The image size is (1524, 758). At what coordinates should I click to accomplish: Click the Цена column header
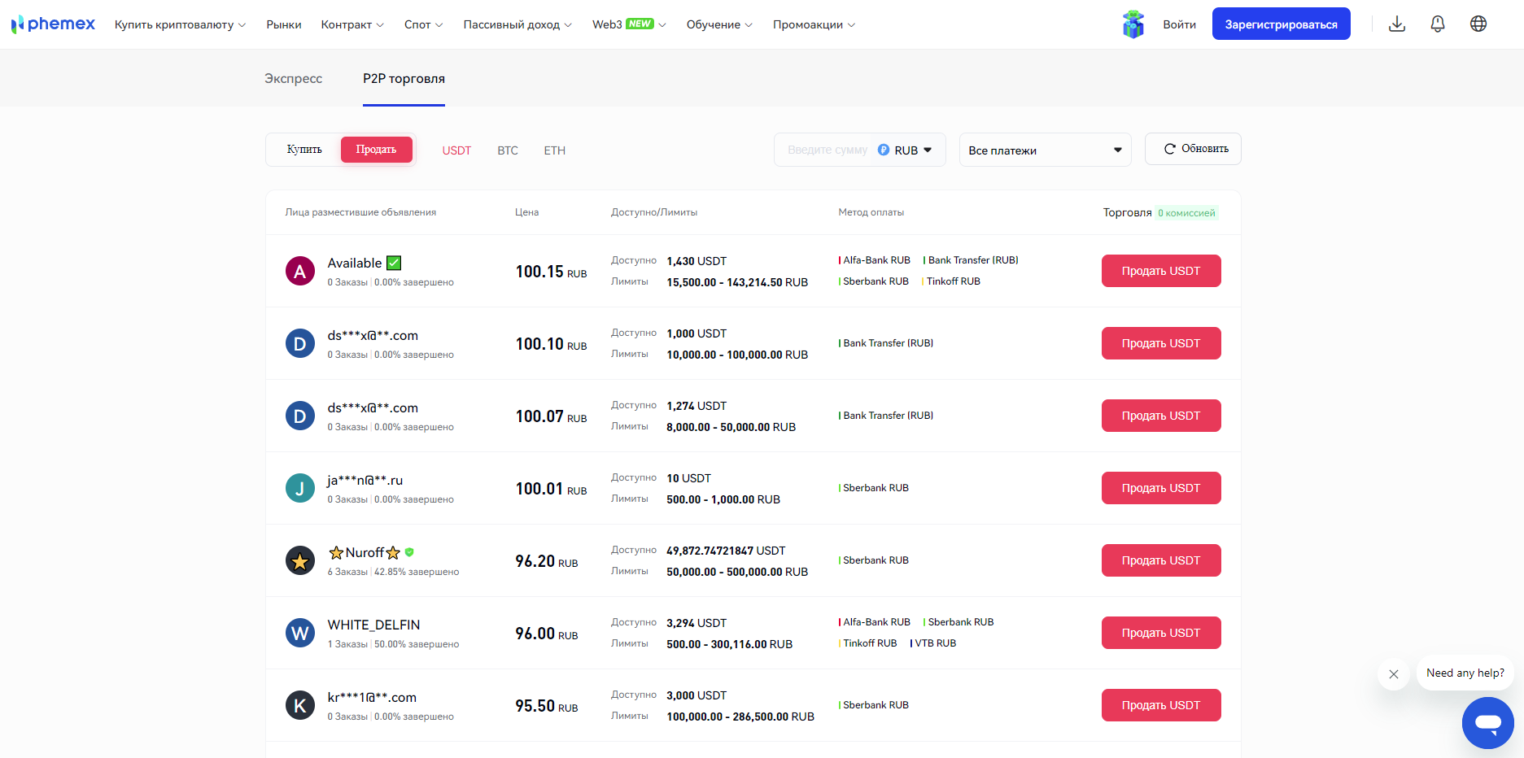526,212
